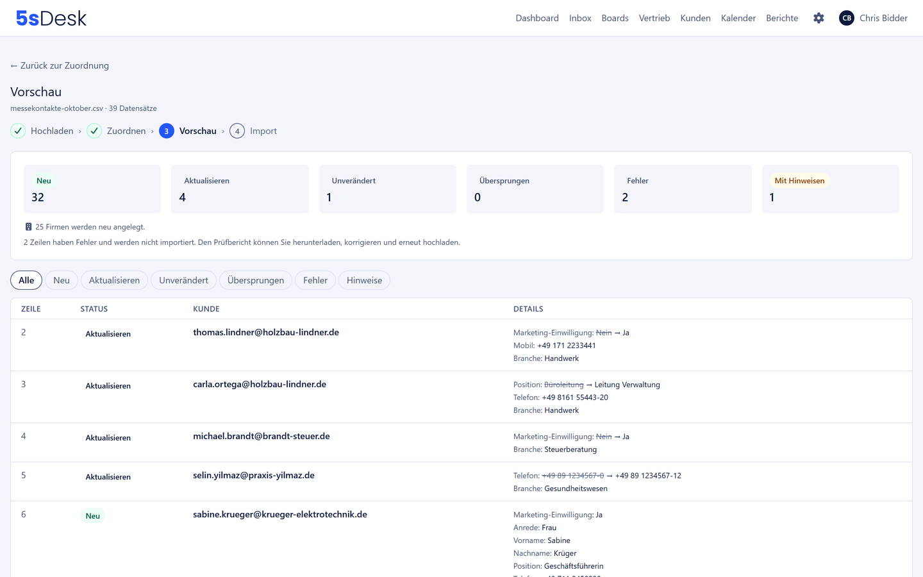
Task: Show only Unverändert rows
Action: click(x=183, y=280)
